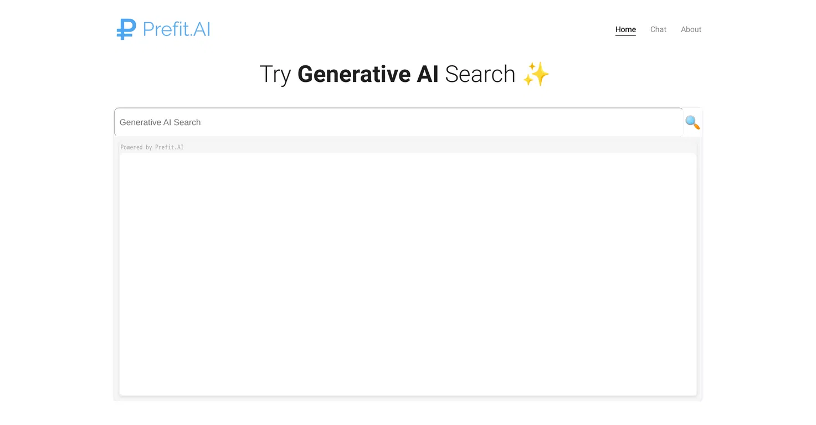Click the word Try in the headline
The image size is (816, 425).
[275, 74]
